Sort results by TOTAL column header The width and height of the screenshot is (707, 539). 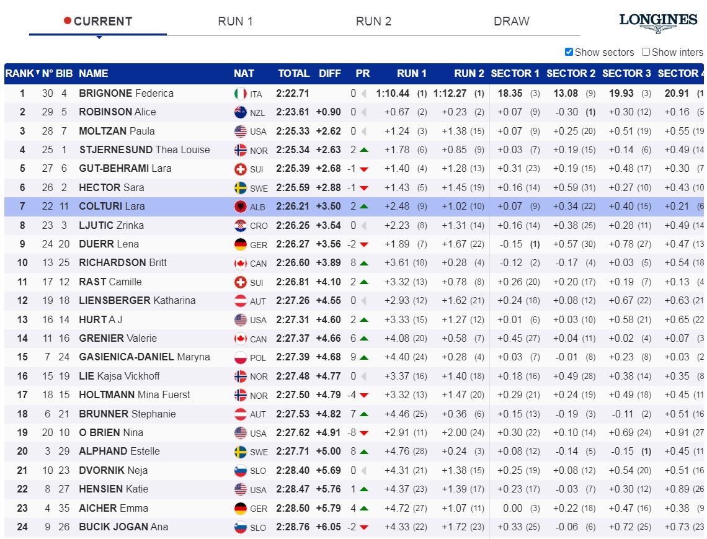coord(293,73)
